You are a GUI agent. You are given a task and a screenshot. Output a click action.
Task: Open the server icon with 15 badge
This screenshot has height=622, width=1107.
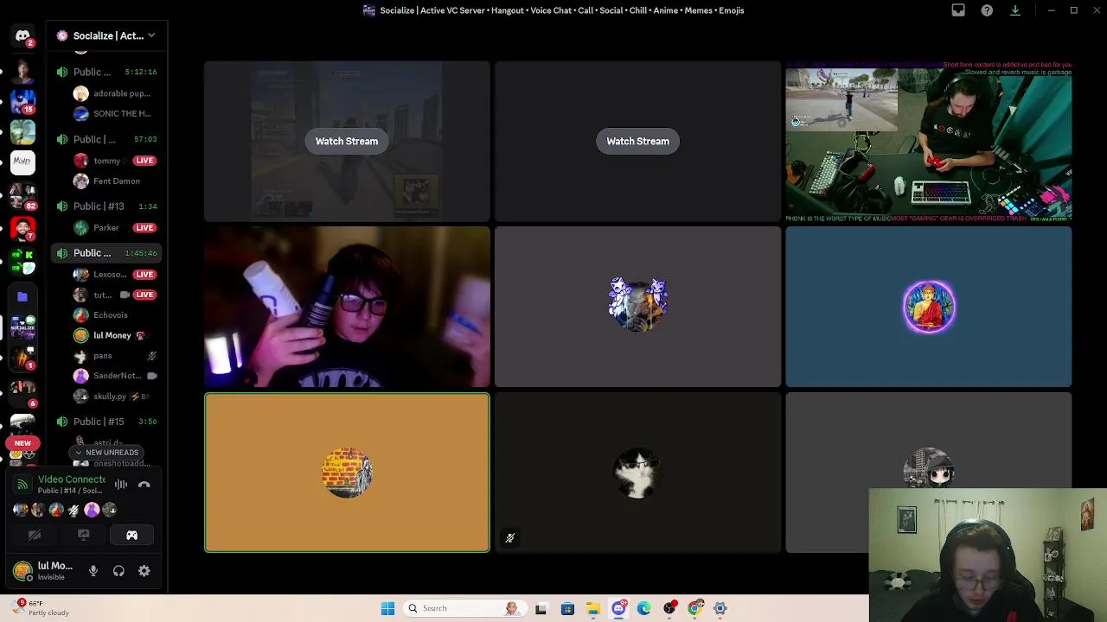[x=22, y=102]
